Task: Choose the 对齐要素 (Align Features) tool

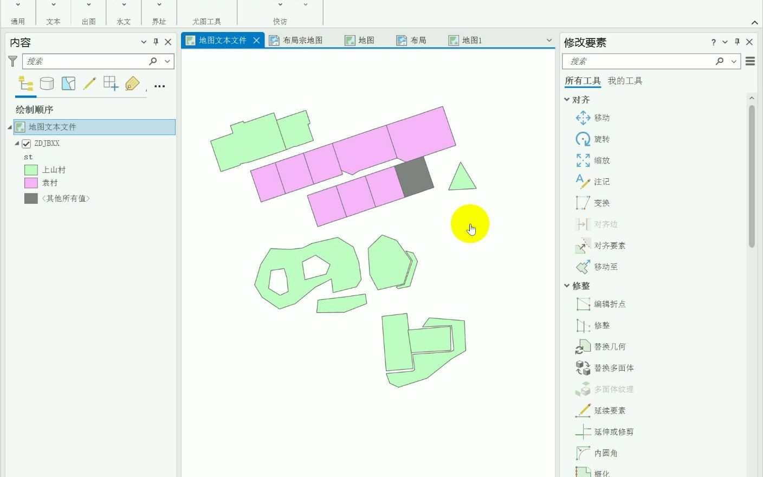Action: pyautogui.click(x=600, y=246)
